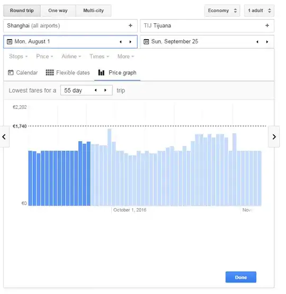Switch to One way trip type
Screen dimensions: 286x294
click(58, 11)
